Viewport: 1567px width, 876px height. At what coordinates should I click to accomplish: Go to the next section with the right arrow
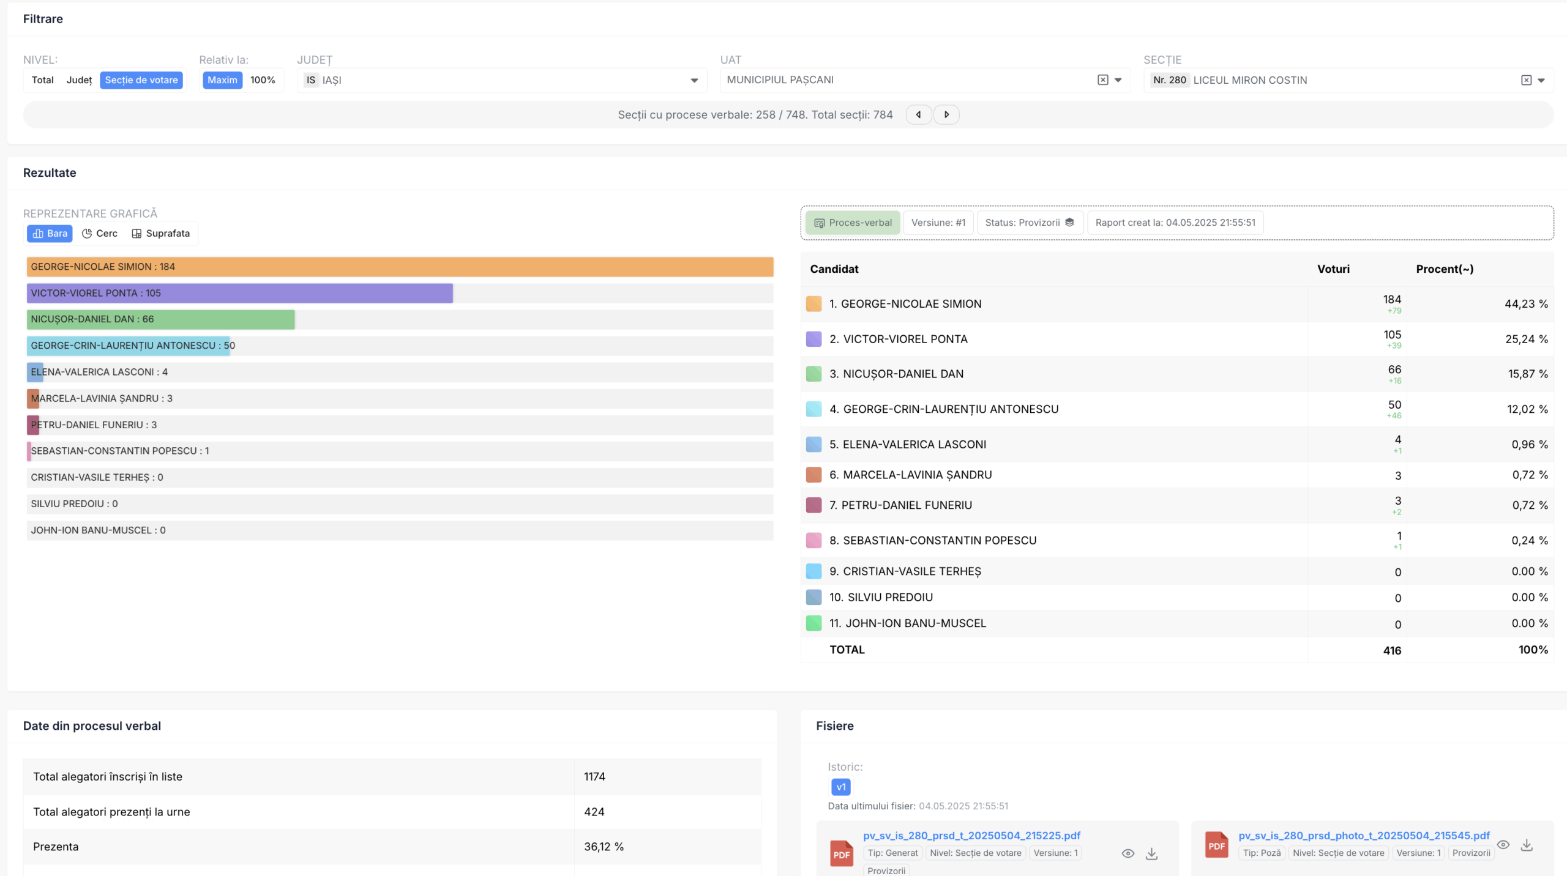(946, 114)
